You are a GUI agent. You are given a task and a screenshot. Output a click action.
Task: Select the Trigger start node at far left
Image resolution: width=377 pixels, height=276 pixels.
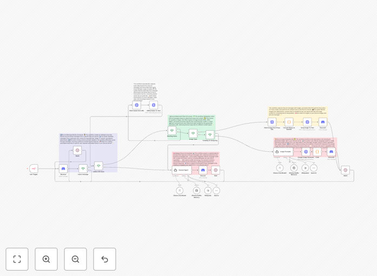pos(34,169)
